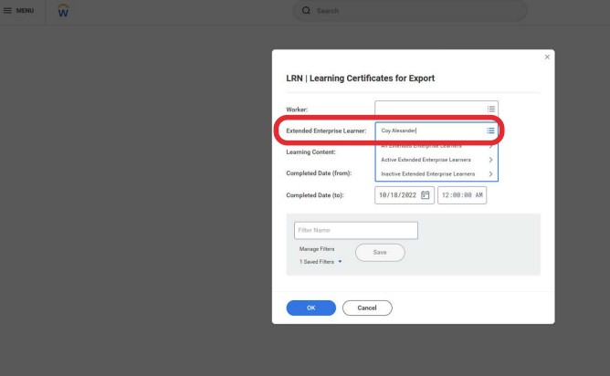
Task: Click the OK button
Action: tap(310, 308)
